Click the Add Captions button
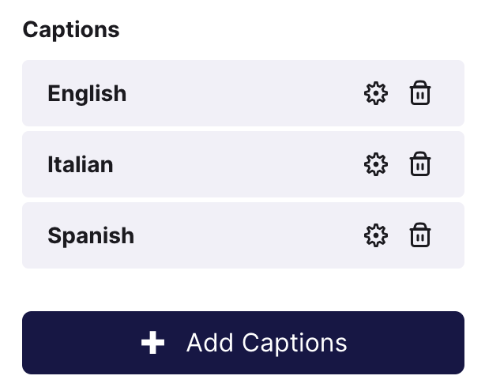The height and width of the screenshot is (387, 485). click(x=243, y=343)
